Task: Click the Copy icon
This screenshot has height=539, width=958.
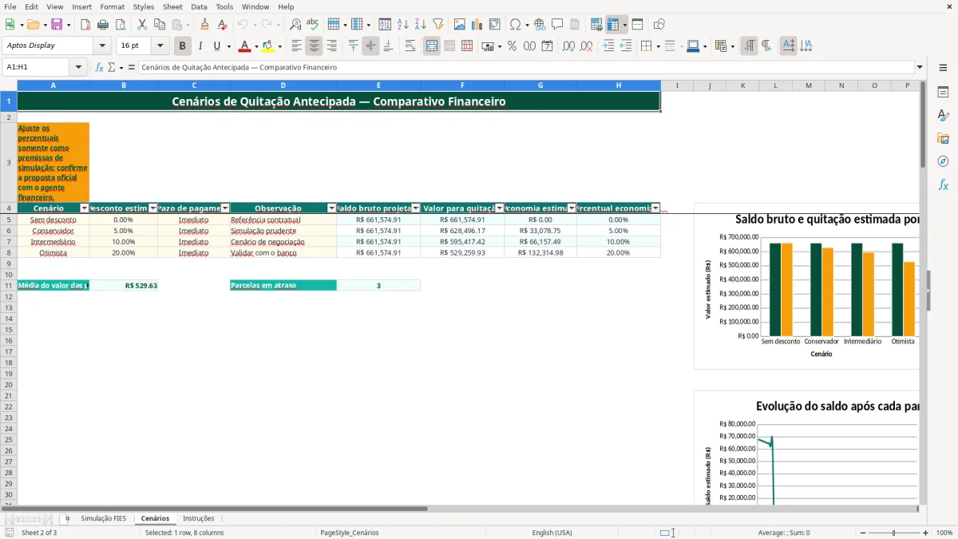Action: tap(159, 25)
